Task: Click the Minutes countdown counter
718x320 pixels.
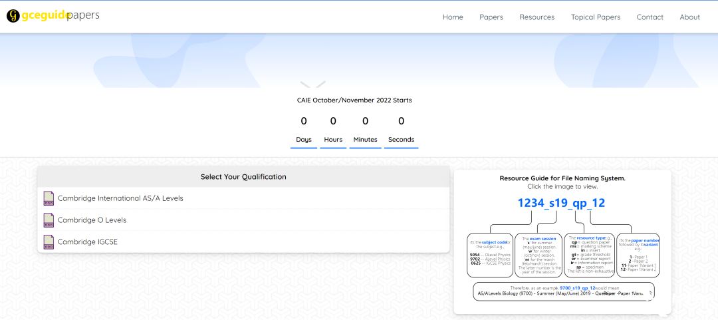Action: coord(365,129)
